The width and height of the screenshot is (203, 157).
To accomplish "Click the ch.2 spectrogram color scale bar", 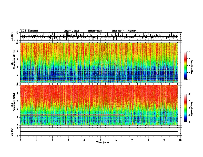I will (x=186, y=108).
